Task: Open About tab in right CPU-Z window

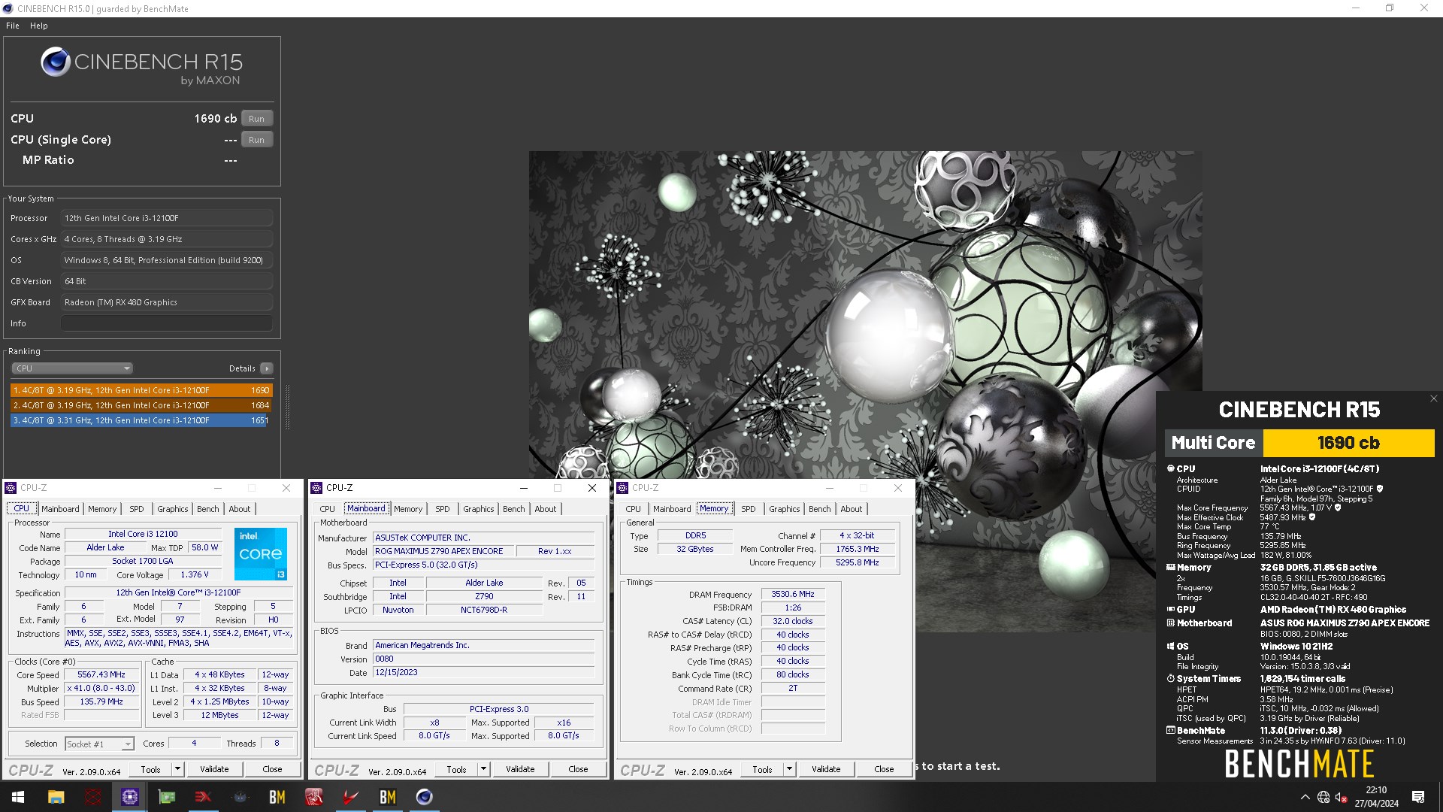Action: pos(852,509)
